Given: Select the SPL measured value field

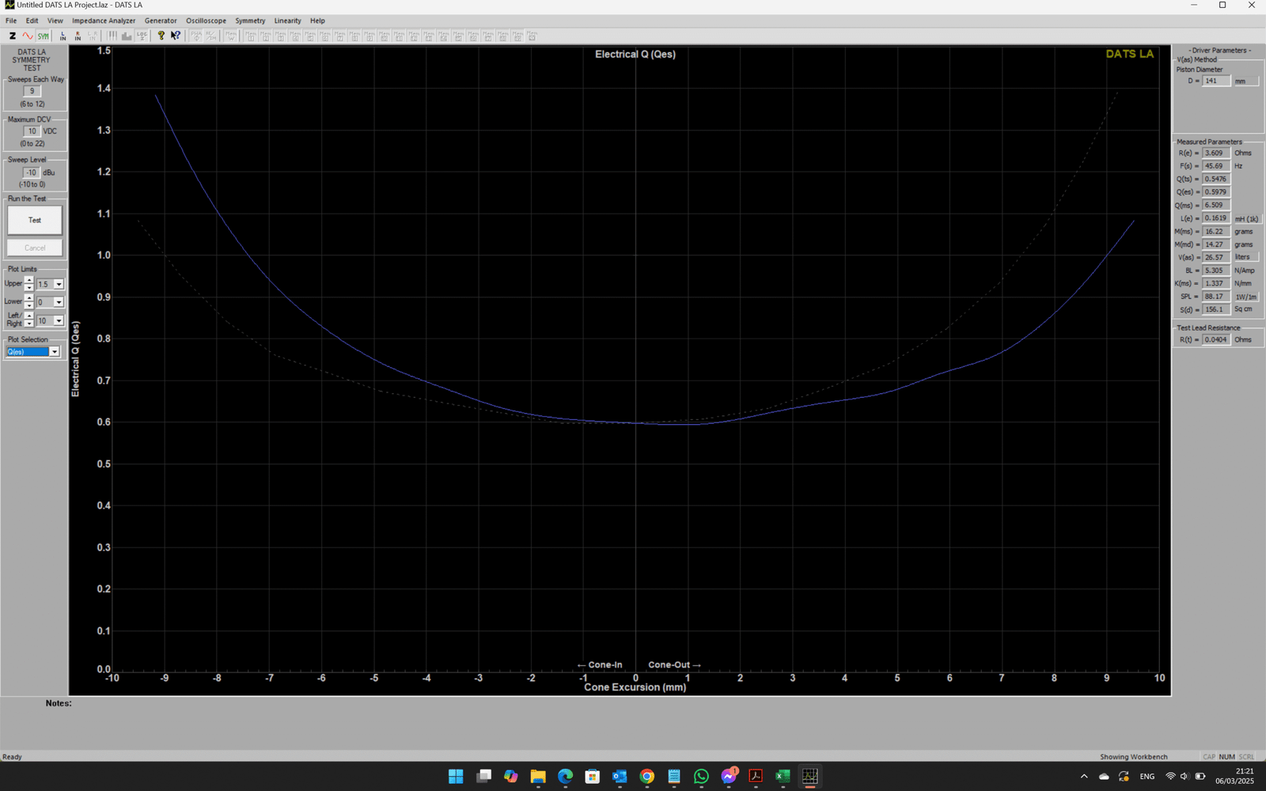Looking at the screenshot, I should pos(1216,297).
